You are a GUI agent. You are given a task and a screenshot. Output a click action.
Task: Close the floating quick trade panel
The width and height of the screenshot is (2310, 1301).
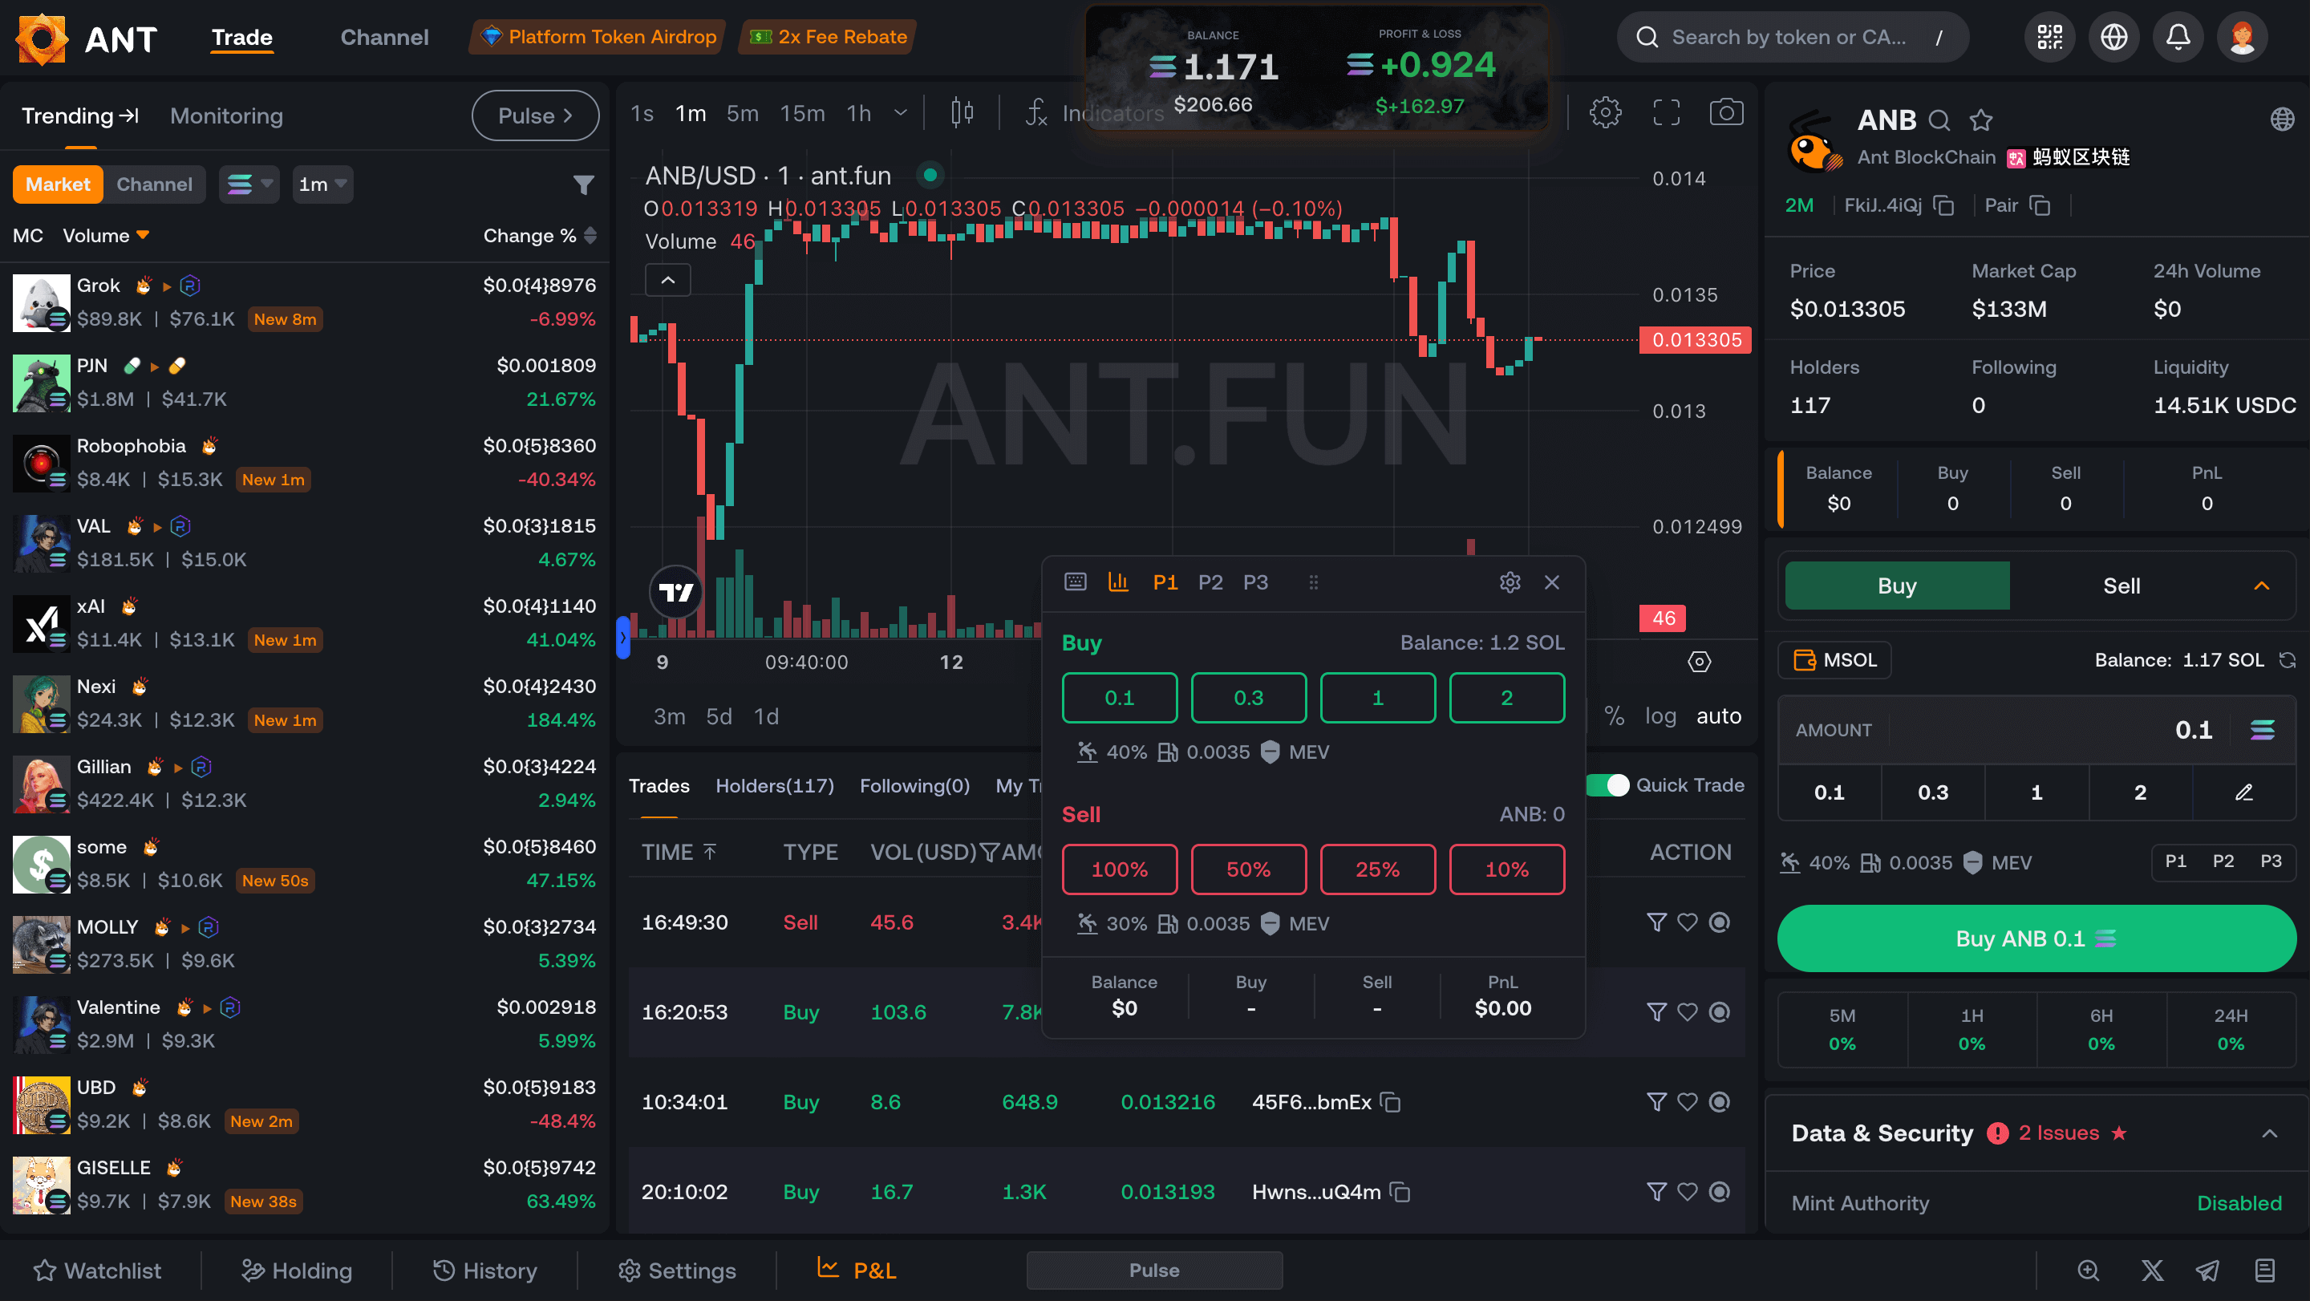point(1552,583)
